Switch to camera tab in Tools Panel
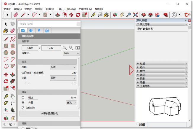Viewport: 193px width, 129px height. point(23,30)
